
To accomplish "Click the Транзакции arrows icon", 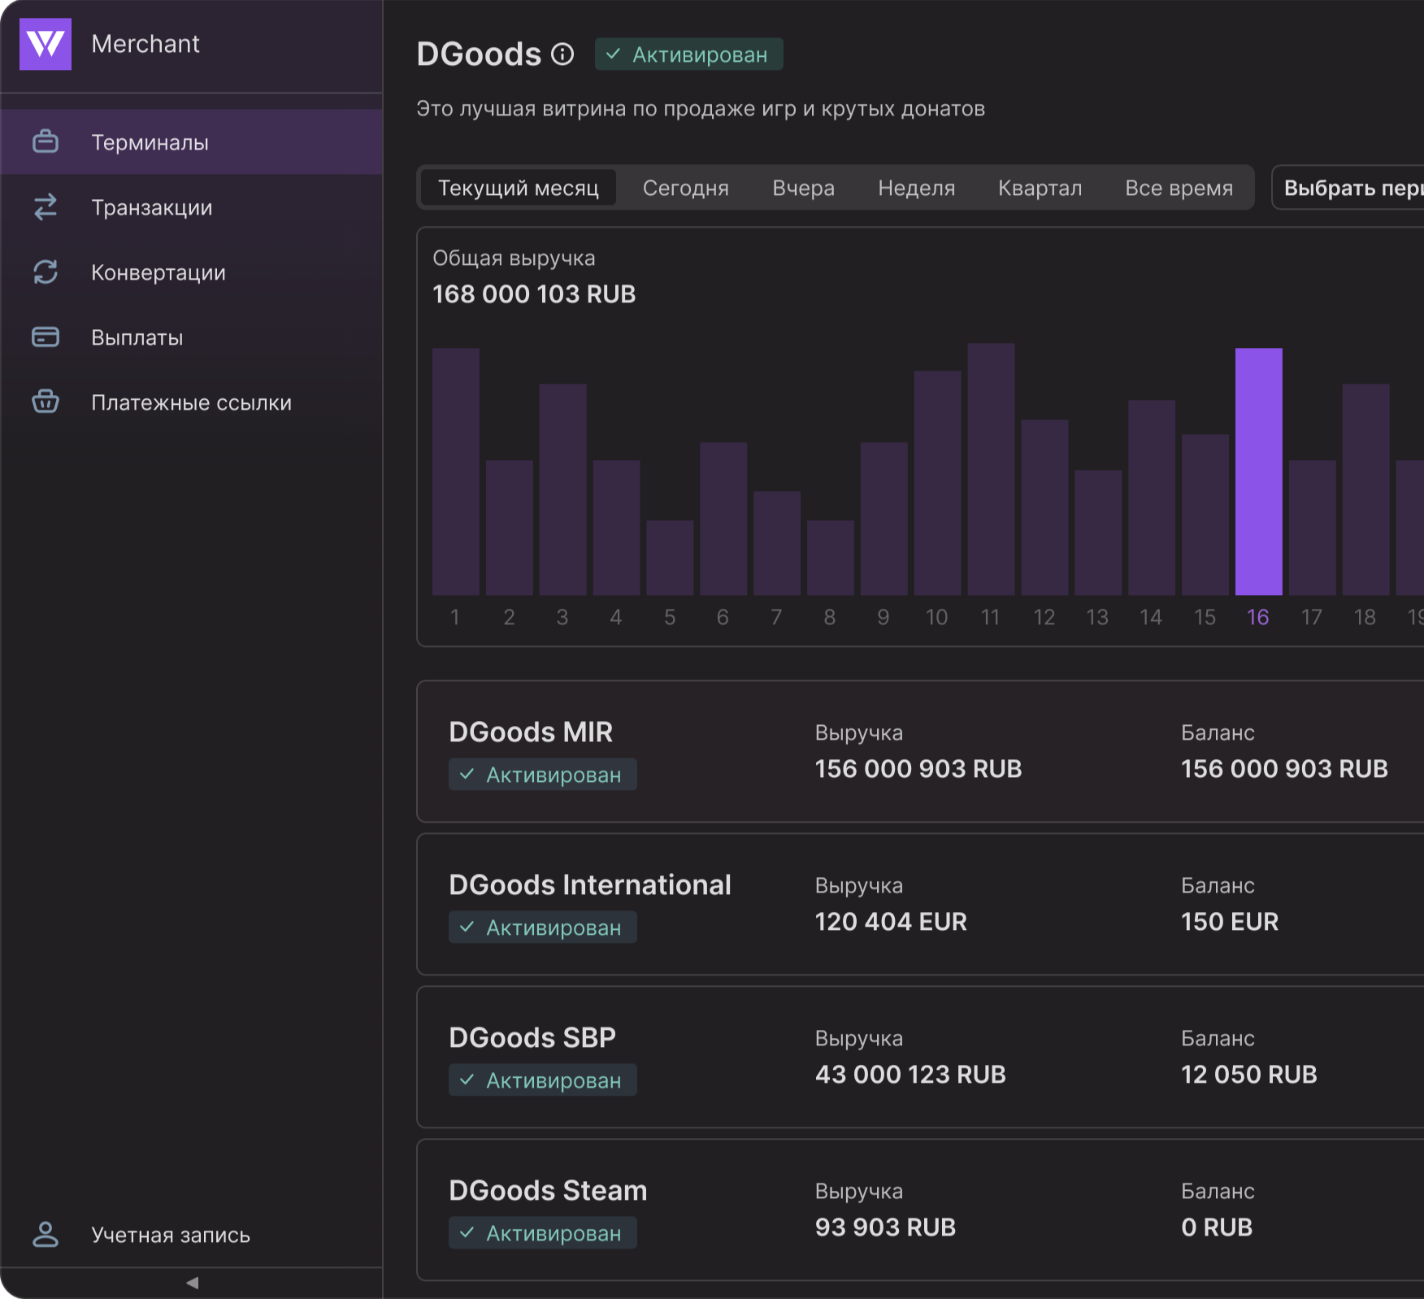I will [46, 207].
